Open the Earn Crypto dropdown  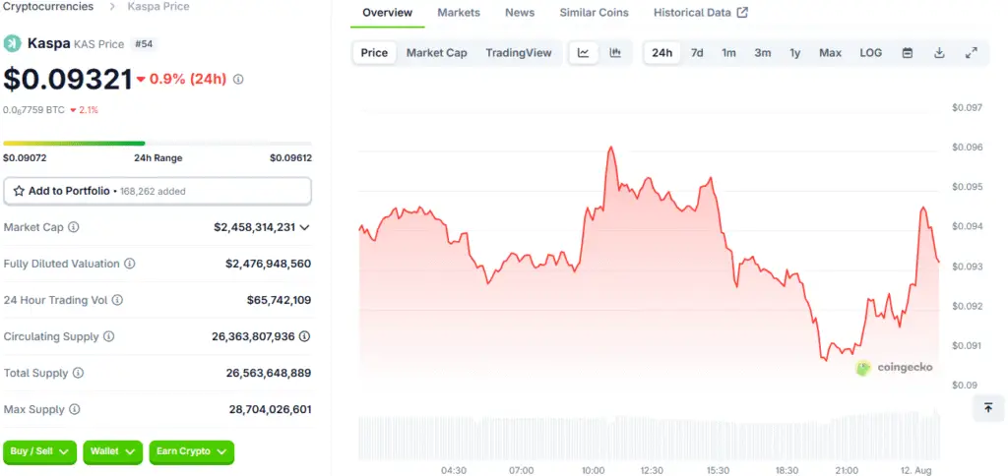tap(191, 451)
